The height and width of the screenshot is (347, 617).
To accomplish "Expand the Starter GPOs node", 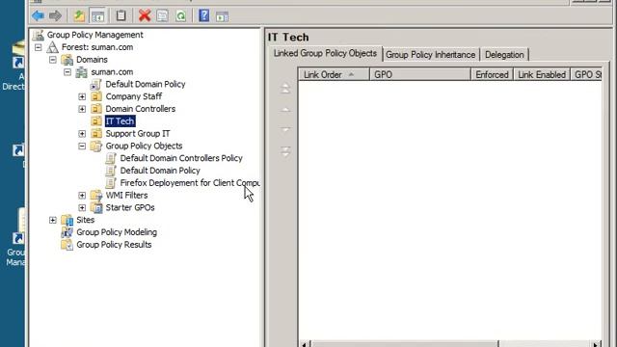I will pyautogui.click(x=82, y=208).
